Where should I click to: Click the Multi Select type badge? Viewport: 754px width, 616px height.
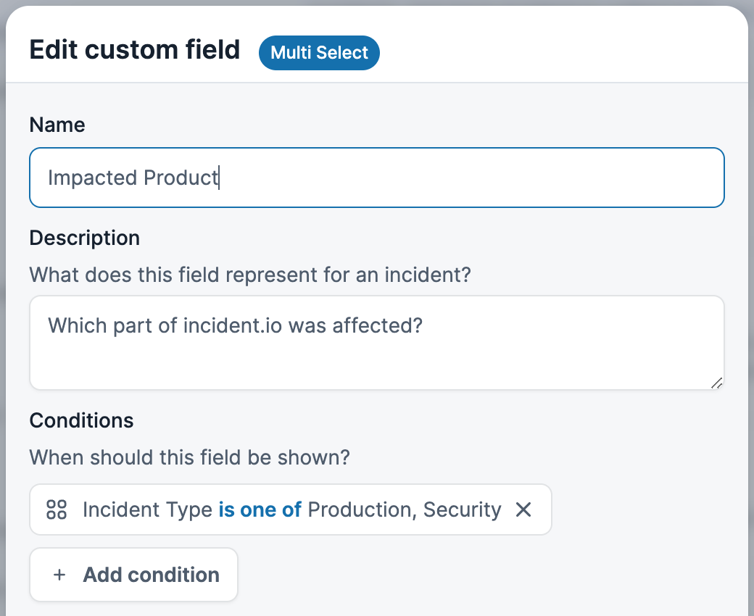(x=319, y=53)
